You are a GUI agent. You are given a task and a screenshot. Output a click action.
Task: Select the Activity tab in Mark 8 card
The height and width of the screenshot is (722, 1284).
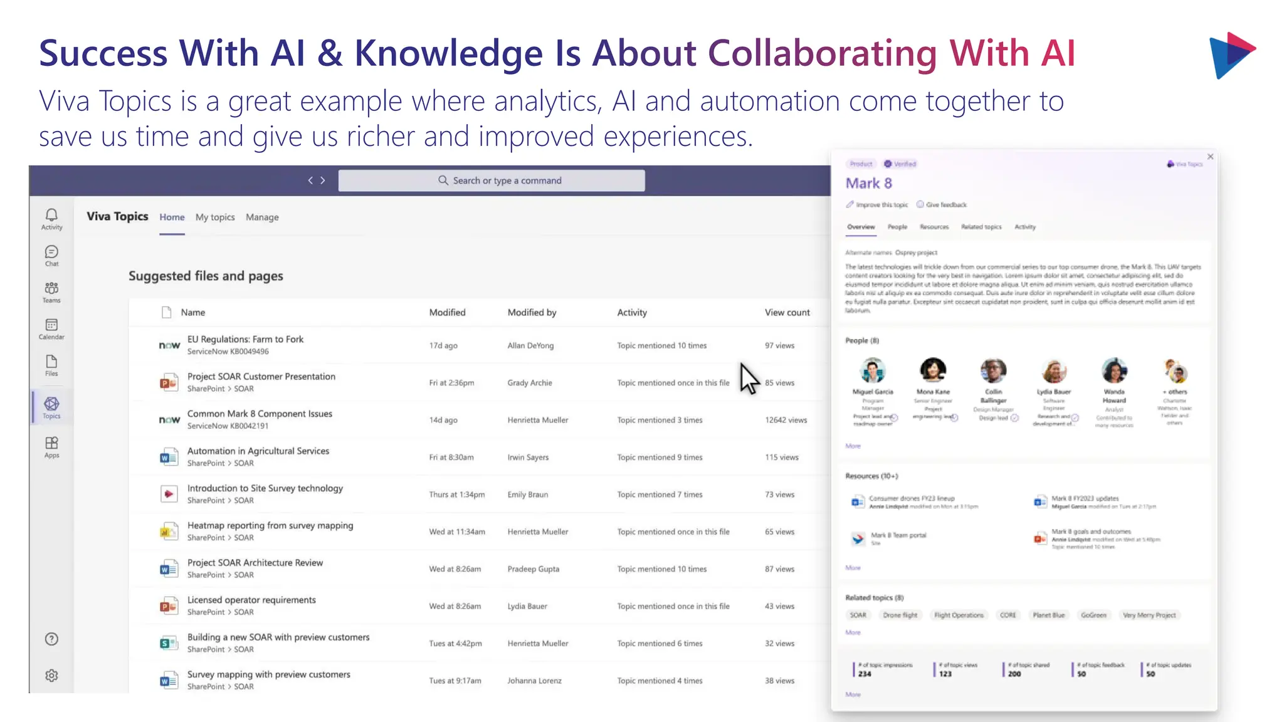click(1025, 227)
